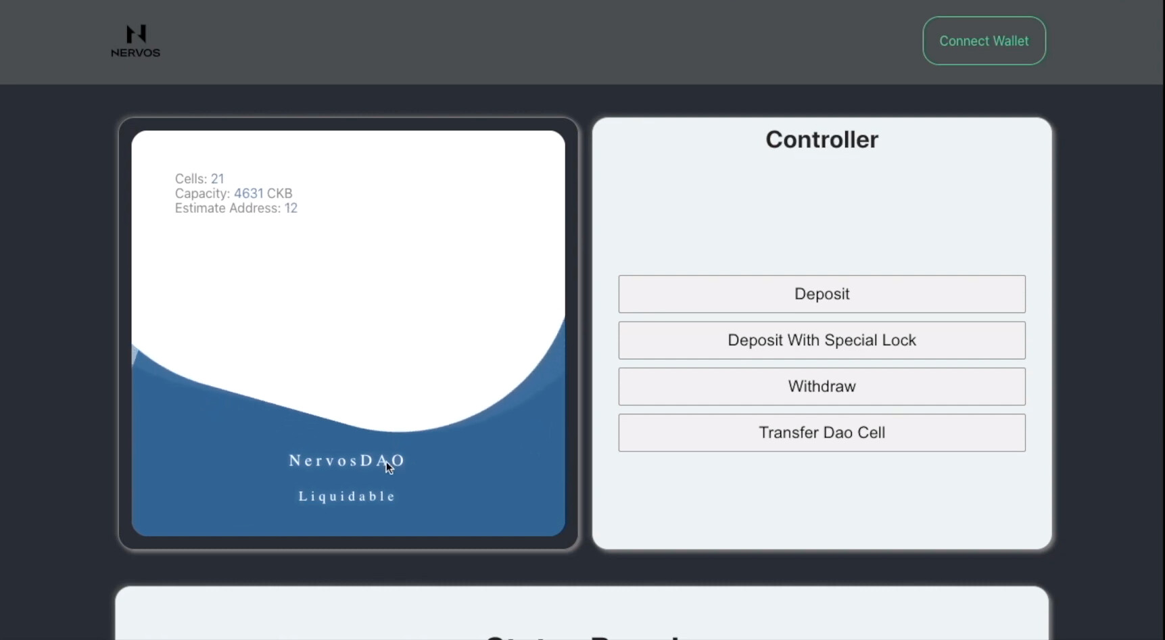
Task: Click the Capacity 4631 CKB value
Action: click(233, 193)
